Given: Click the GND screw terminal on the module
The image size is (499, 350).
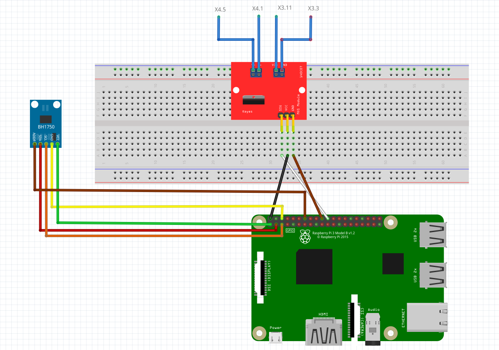Looking at the screenshot, I should tap(281, 75).
